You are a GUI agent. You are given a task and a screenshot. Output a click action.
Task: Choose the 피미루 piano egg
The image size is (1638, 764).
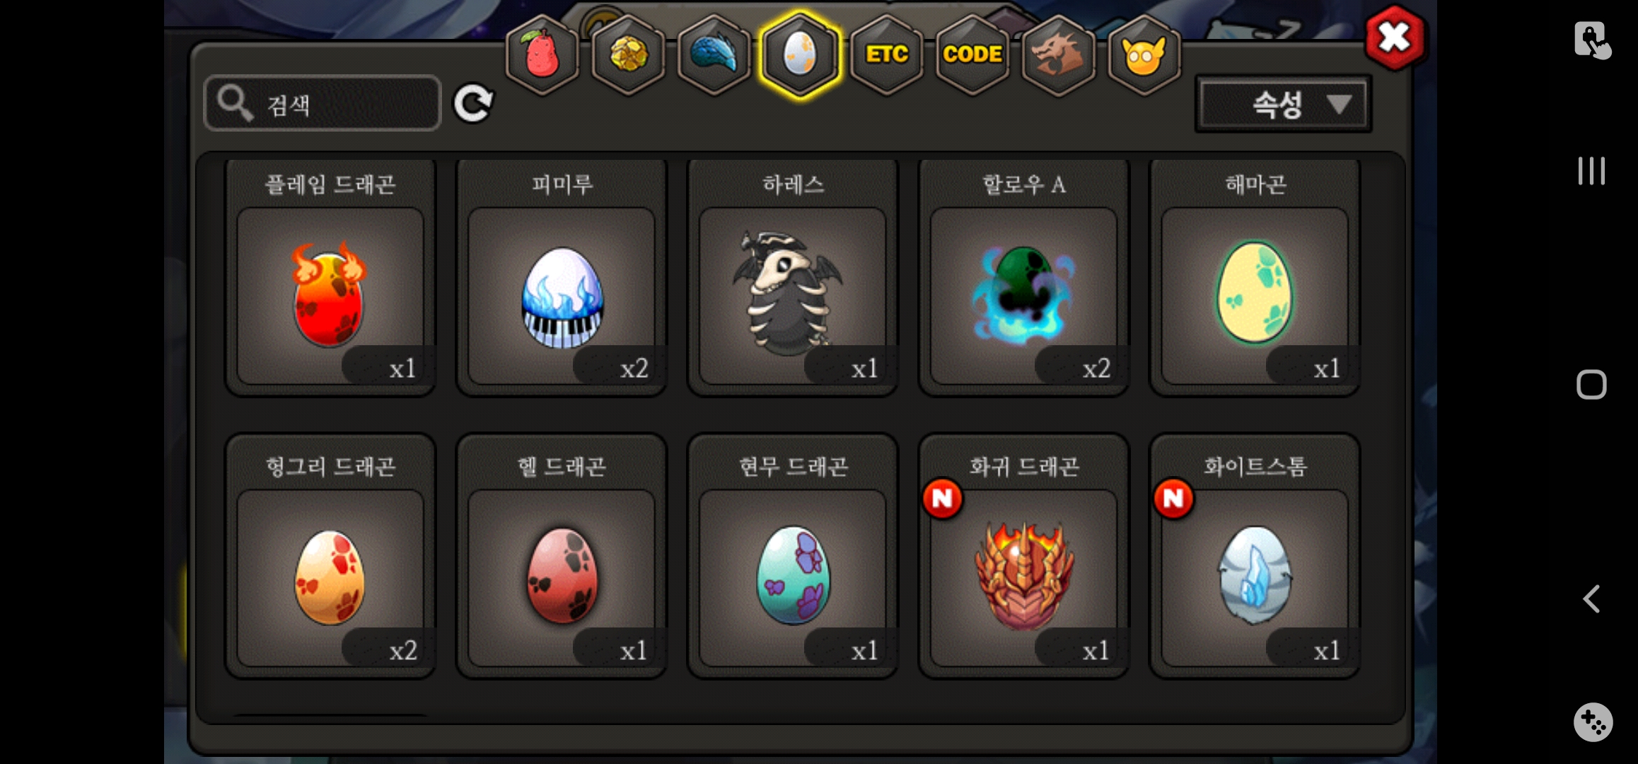point(562,277)
